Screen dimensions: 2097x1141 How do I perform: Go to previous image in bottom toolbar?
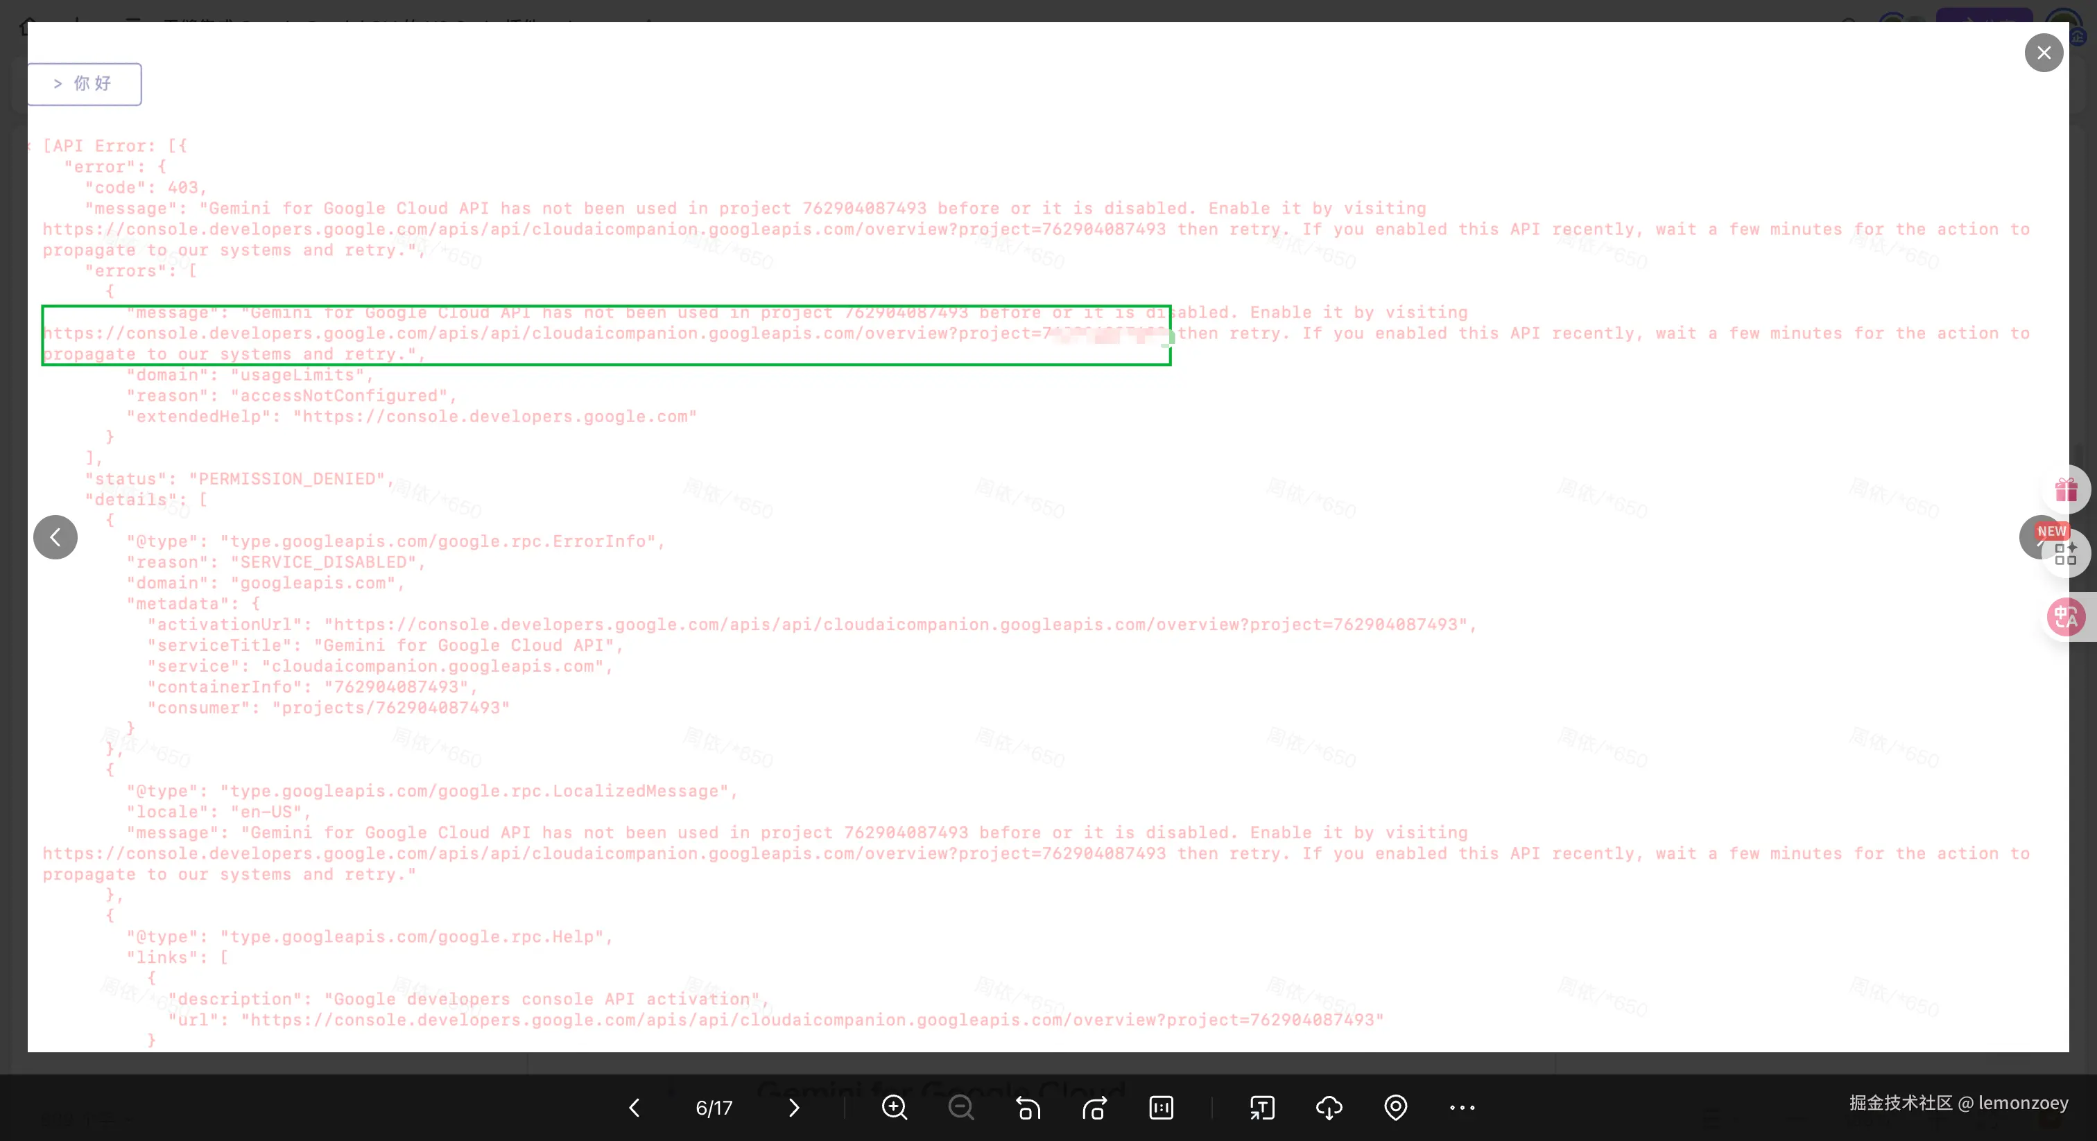click(634, 1107)
